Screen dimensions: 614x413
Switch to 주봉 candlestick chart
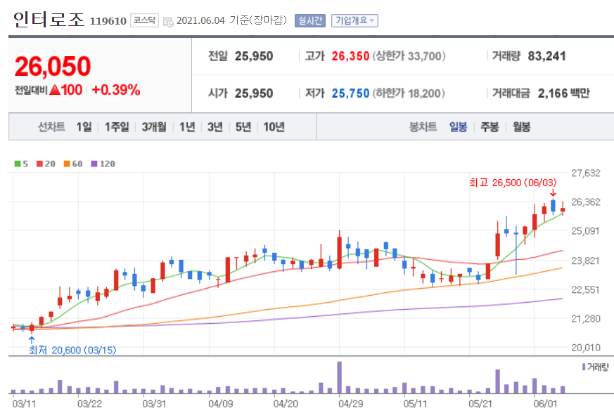(490, 126)
